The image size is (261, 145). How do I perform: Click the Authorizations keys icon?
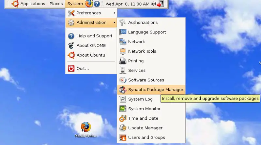(x=123, y=22)
